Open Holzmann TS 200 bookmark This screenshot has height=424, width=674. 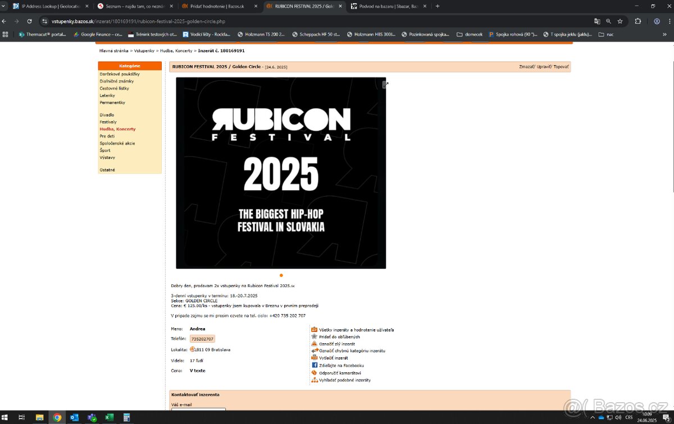261,34
